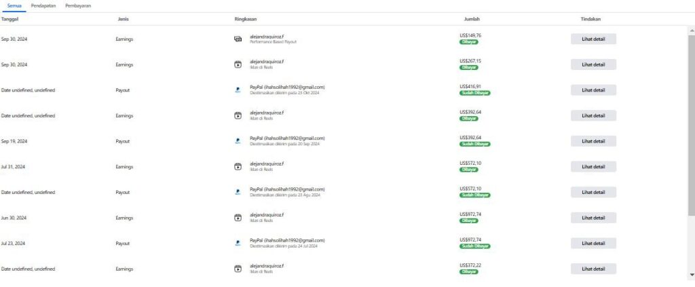View details of the US$372,22 earnings
This screenshot has height=287, width=695.
(593, 269)
